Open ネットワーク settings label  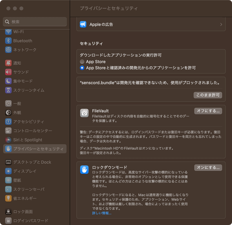pos(25,50)
